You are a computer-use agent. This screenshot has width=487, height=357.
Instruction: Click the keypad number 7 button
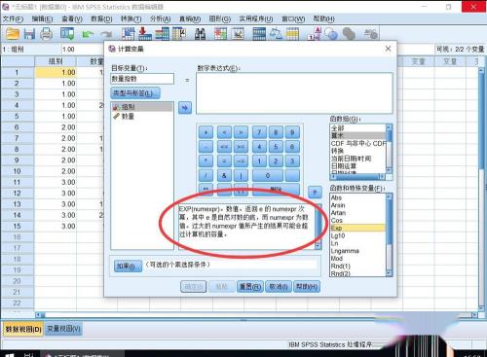point(259,132)
